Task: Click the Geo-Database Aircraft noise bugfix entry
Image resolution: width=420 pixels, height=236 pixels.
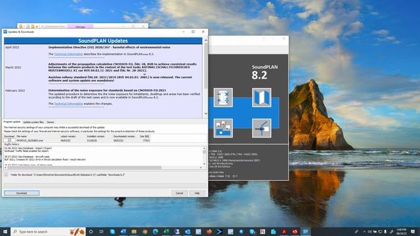Action: click(27, 157)
